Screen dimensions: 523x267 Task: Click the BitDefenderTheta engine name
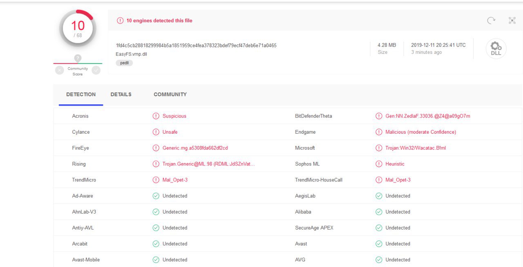(313, 116)
